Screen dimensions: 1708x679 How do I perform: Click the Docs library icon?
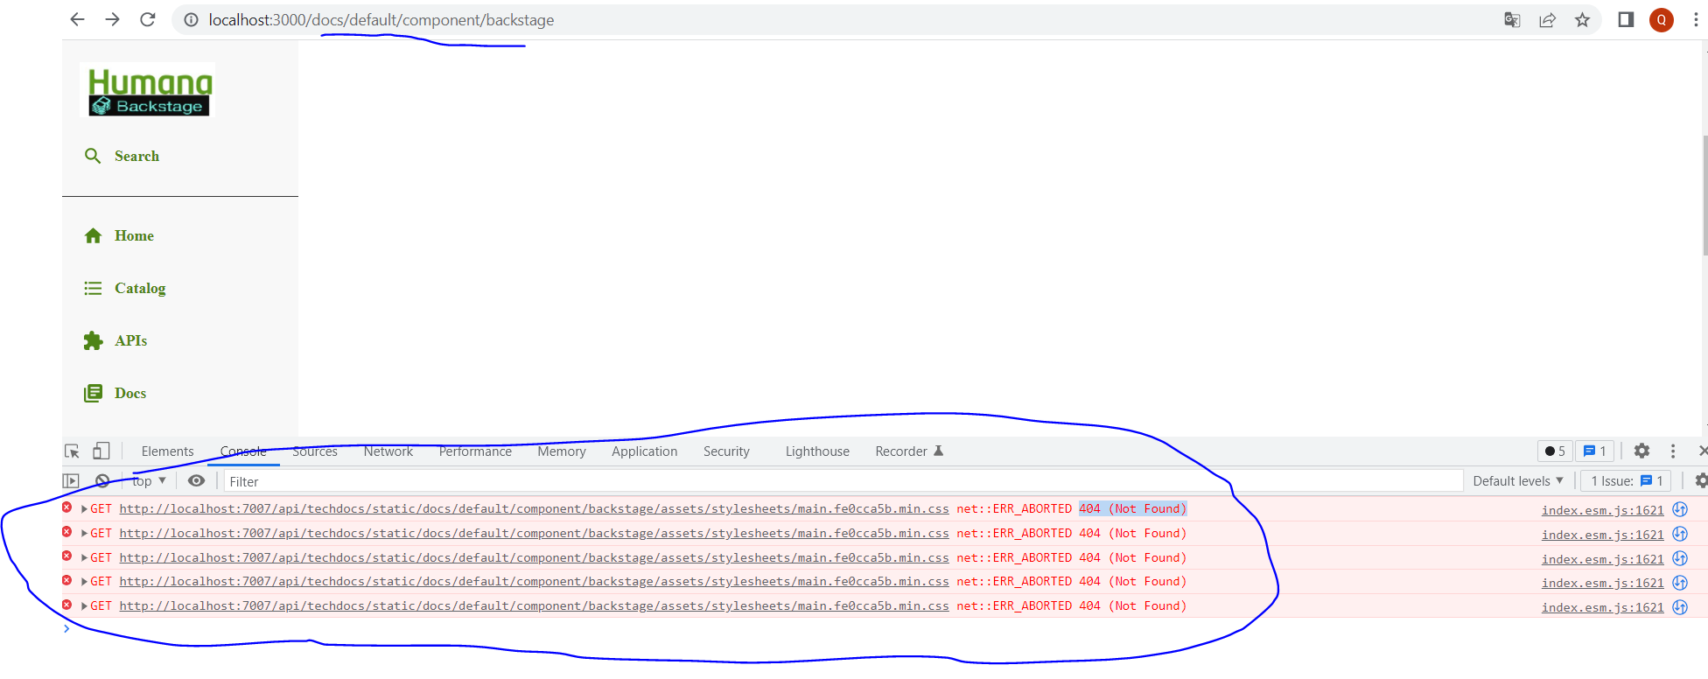coord(93,393)
